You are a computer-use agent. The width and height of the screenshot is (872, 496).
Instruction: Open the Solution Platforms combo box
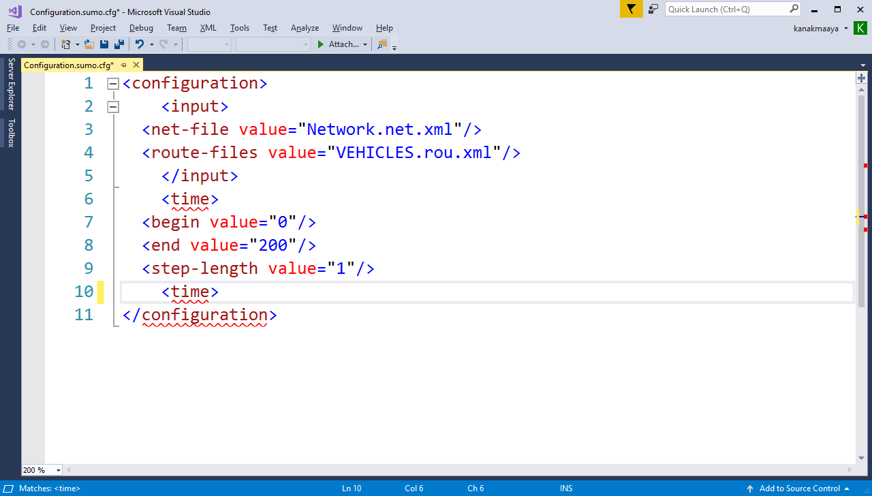pyautogui.click(x=273, y=44)
